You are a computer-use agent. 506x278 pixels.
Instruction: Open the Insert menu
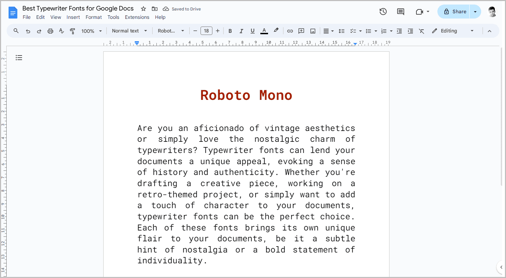(73, 17)
